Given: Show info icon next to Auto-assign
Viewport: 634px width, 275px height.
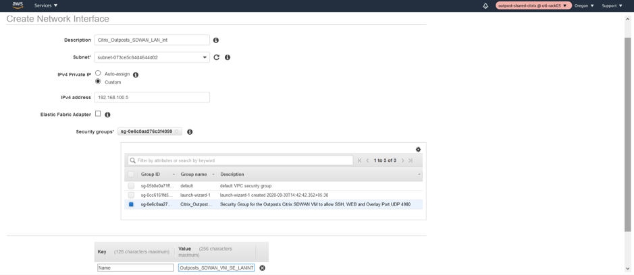Looking at the screenshot, I should [136, 75].
